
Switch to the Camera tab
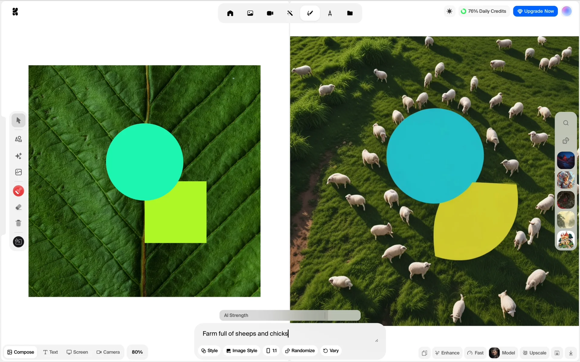coord(108,352)
